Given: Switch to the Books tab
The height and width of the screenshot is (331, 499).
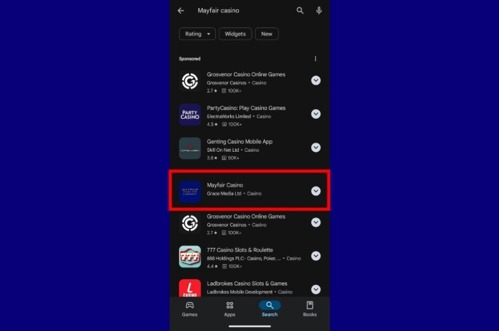Looking at the screenshot, I should (310, 309).
